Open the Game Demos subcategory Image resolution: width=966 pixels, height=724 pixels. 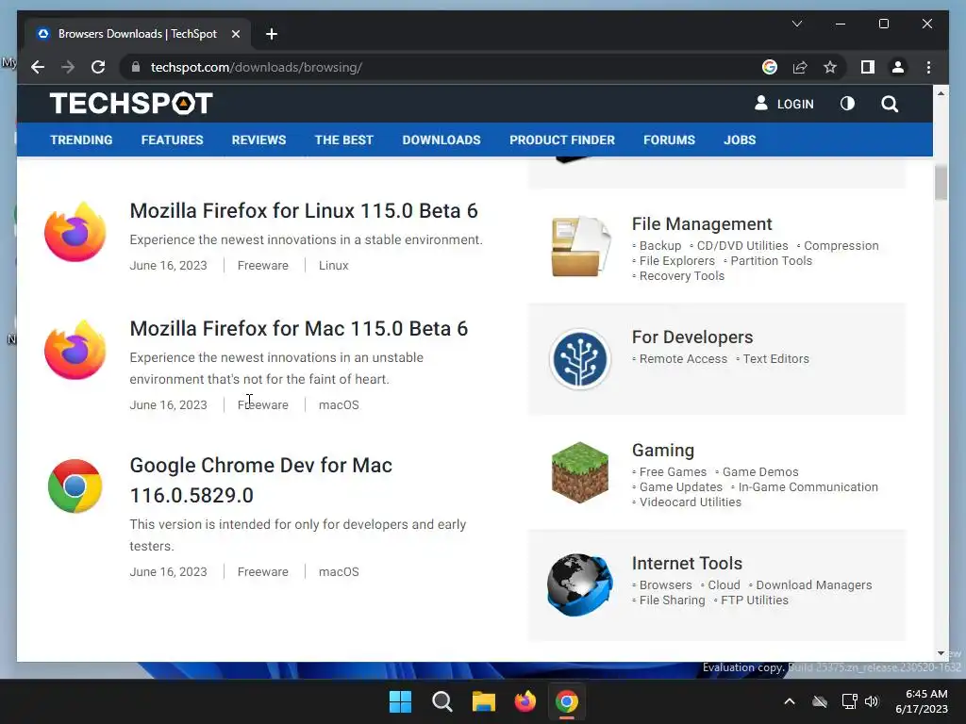[x=760, y=472]
